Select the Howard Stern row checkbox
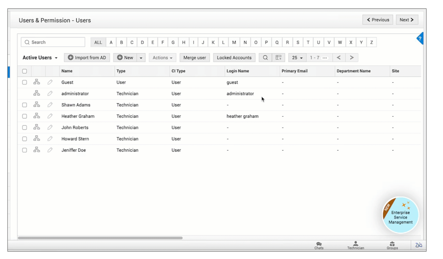Viewport: 443px width, 259px height. tap(25, 139)
